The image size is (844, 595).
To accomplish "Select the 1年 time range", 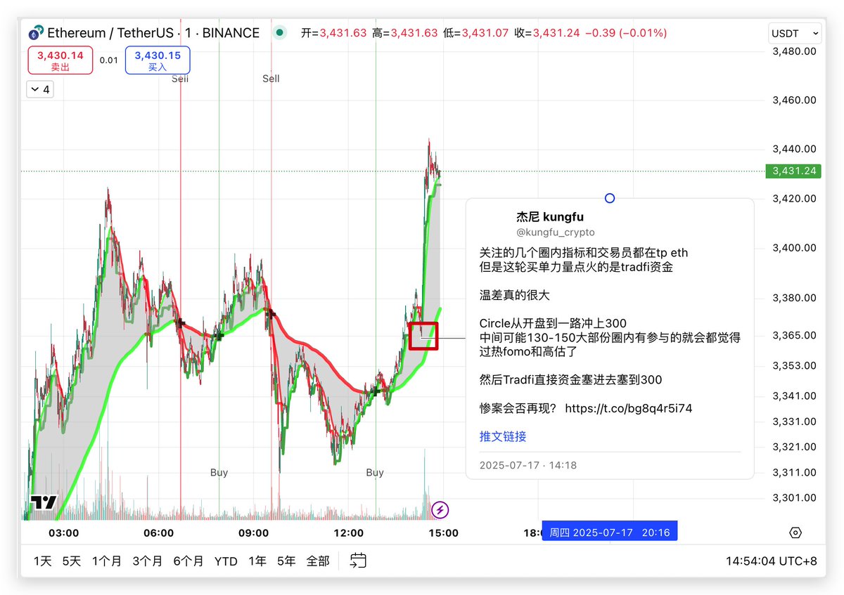I will pos(257,561).
